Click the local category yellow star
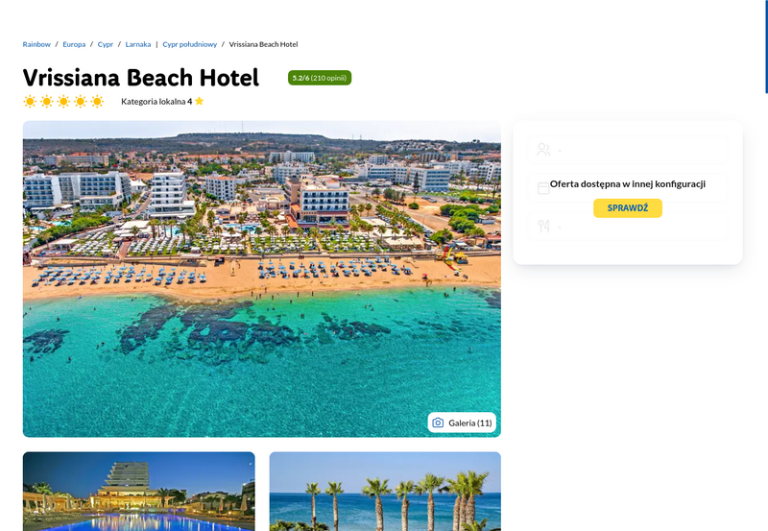The height and width of the screenshot is (531, 768). (x=199, y=101)
